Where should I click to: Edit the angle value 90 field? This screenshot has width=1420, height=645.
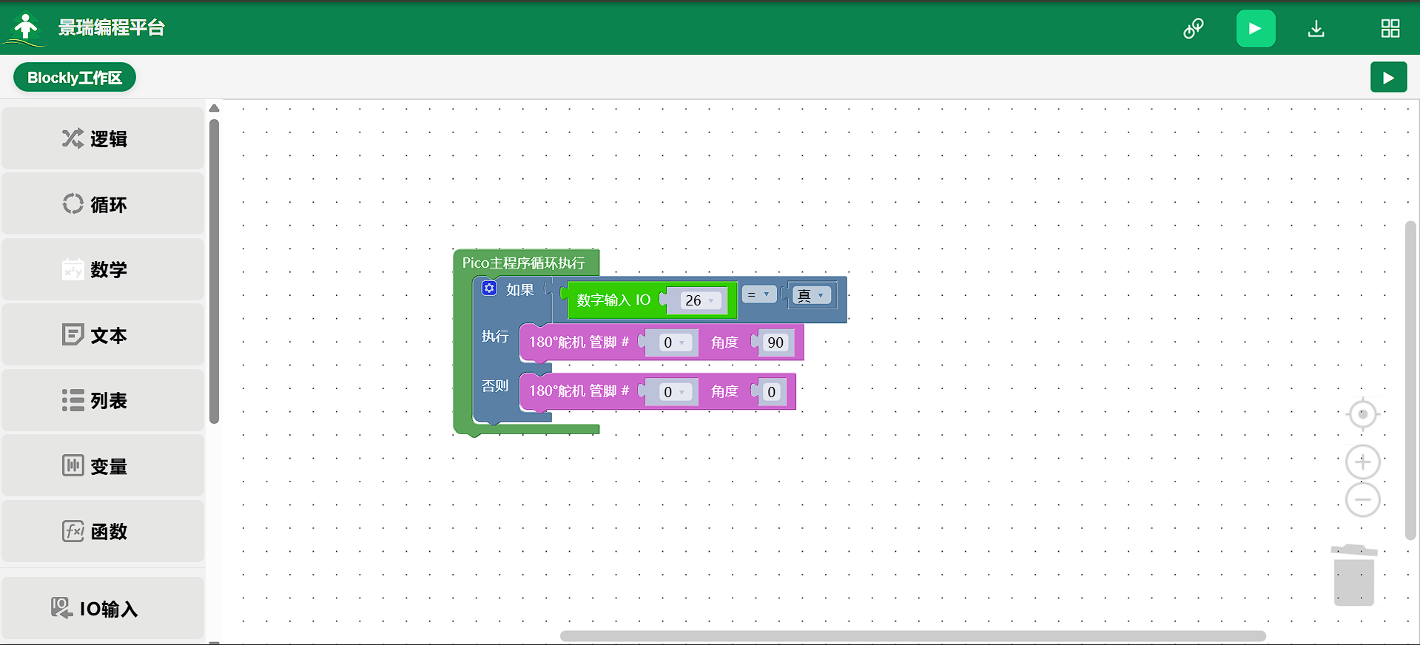(775, 342)
